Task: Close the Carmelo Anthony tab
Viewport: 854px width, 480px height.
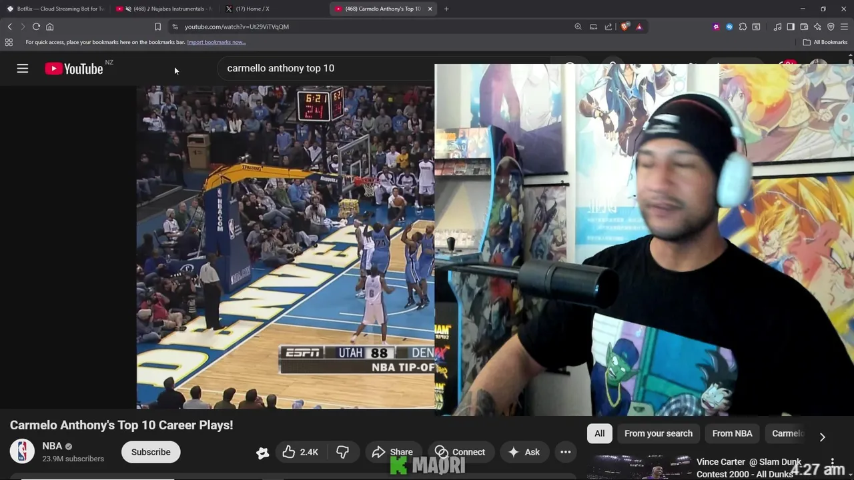Action: [430, 9]
